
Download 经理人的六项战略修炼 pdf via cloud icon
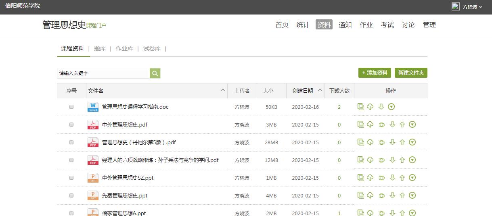coord(370,160)
